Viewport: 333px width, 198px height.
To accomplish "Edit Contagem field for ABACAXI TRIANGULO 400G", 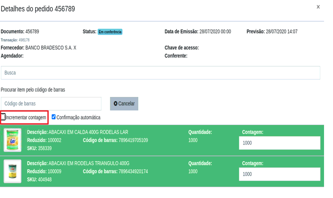I will pos(280,174).
